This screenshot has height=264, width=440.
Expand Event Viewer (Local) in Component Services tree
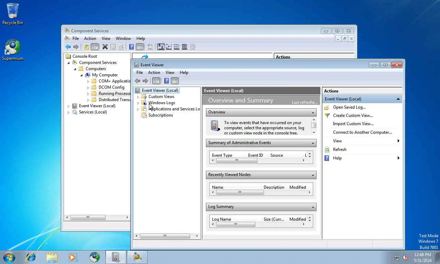point(68,106)
